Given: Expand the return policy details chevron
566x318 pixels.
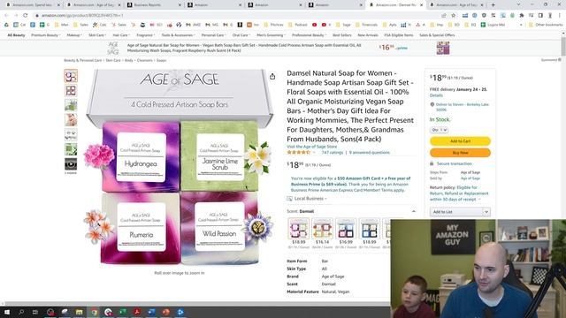Looking at the screenshot, I should pyautogui.click(x=479, y=200).
